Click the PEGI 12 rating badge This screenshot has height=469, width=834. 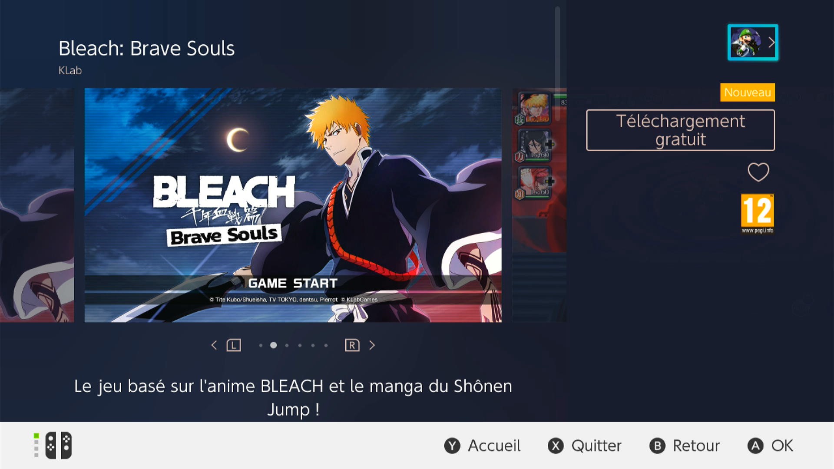click(758, 214)
